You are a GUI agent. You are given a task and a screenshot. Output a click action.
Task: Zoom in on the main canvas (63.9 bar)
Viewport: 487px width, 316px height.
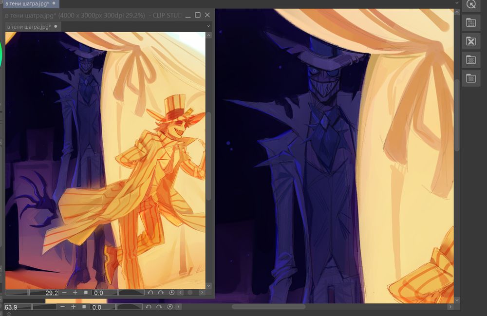[x=73, y=307]
